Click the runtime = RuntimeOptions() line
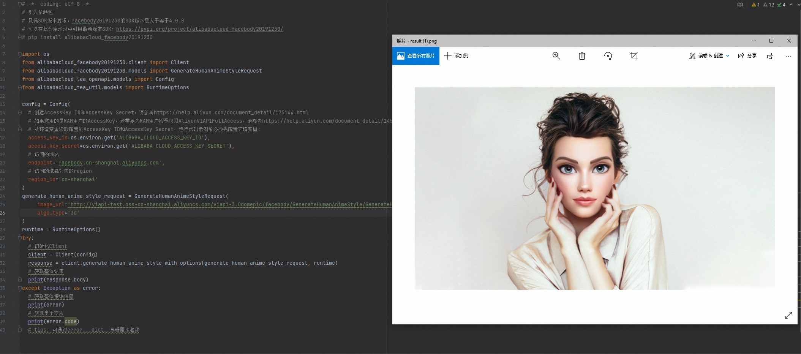Screen dimensions: 801x354 click(61, 229)
